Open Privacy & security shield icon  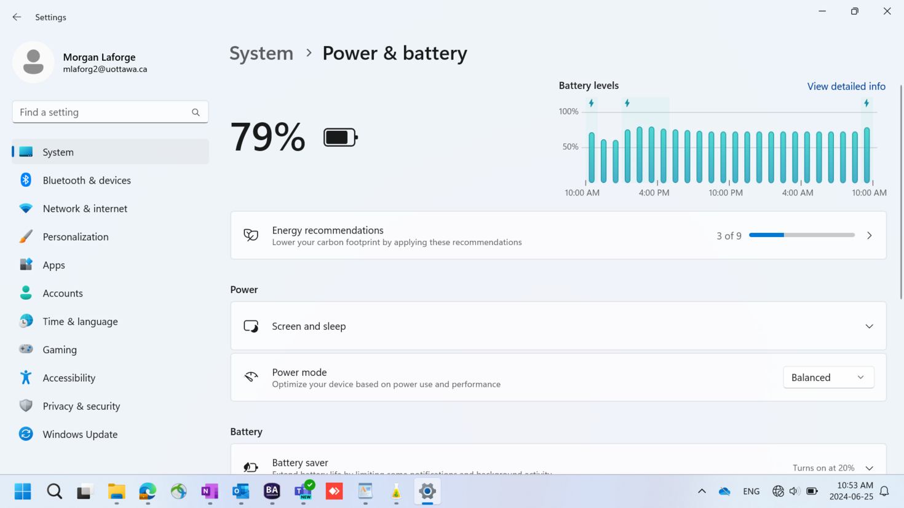tap(26, 406)
